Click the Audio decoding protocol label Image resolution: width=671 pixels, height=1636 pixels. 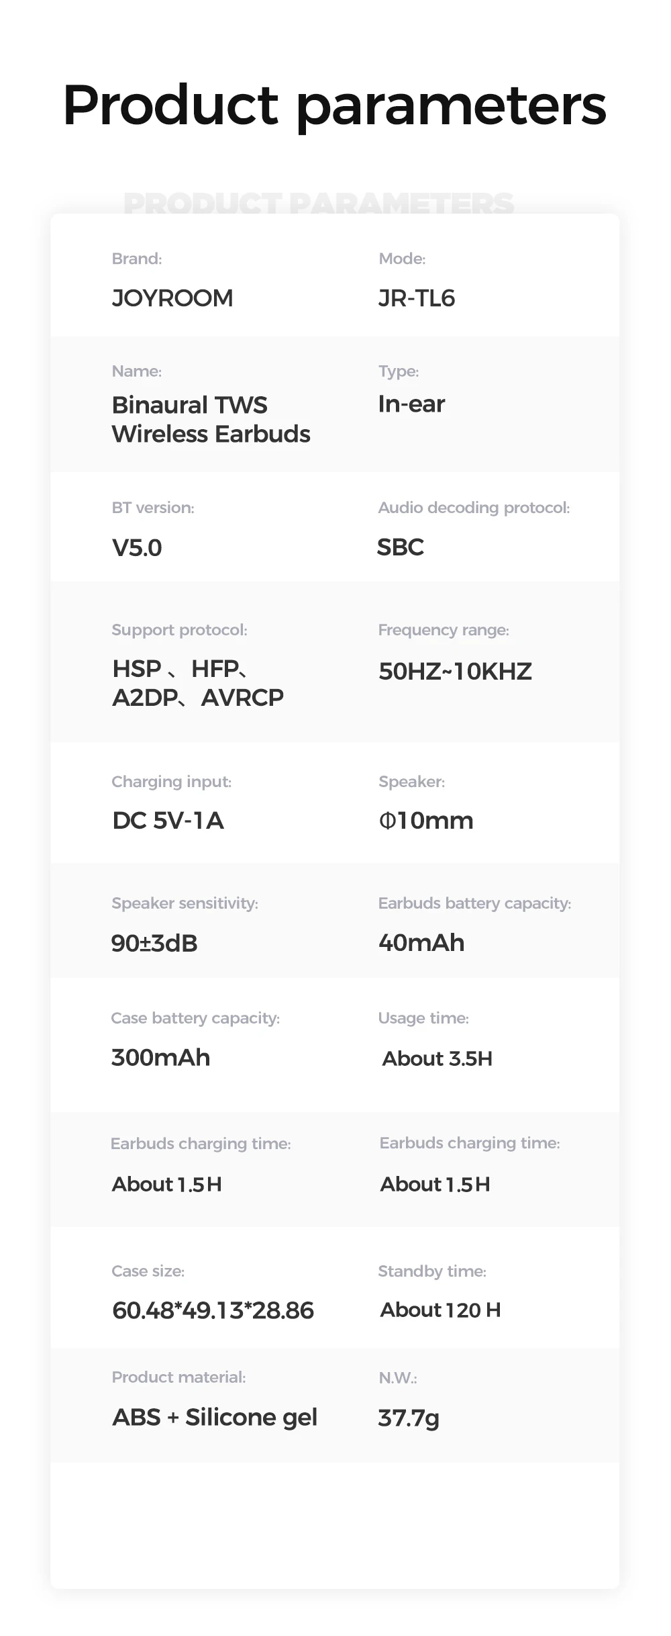point(474,508)
